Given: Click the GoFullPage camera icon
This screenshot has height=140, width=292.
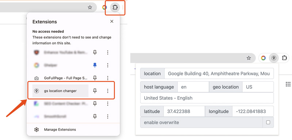Looking at the screenshot, I should tap(36, 78).
